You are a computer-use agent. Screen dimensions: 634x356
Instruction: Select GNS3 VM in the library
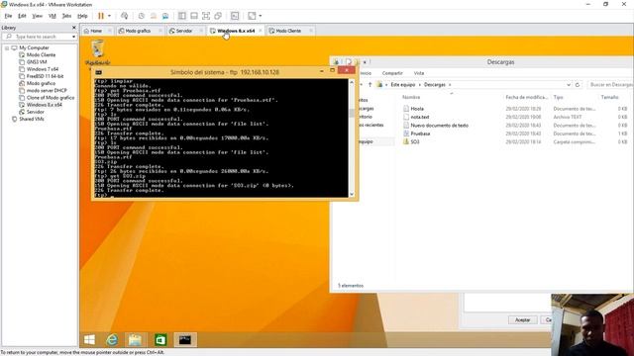(x=37, y=61)
